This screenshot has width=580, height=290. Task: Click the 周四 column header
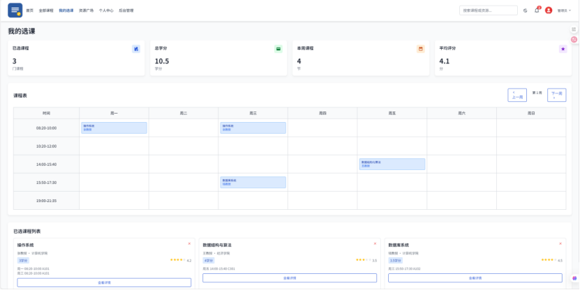tap(322, 114)
